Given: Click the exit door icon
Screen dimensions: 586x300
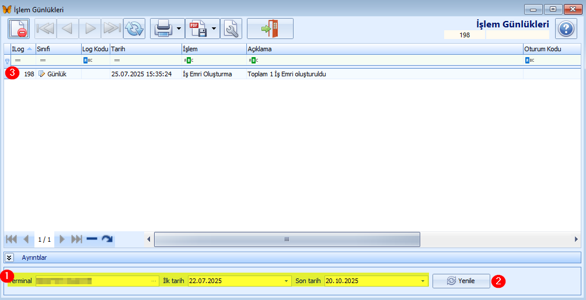Looking at the screenshot, I should point(270,29).
